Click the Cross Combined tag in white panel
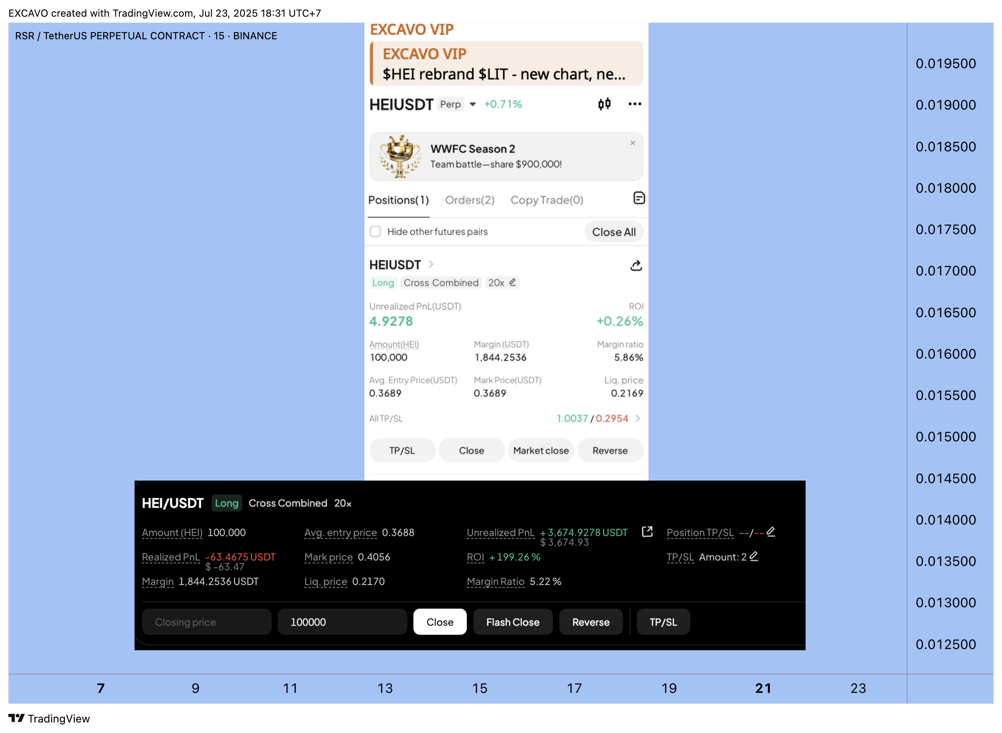 441,283
